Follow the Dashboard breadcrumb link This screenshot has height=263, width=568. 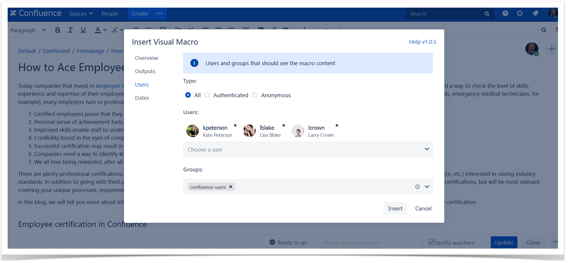tap(56, 51)
